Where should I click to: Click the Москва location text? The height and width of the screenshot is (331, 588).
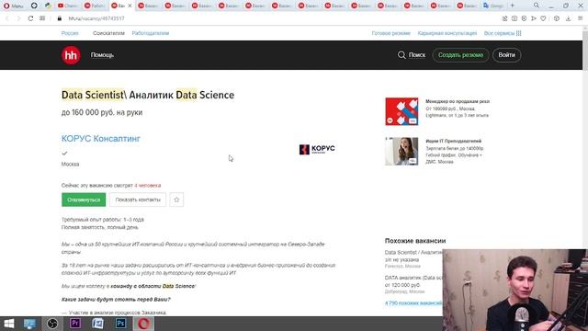[x=70, y=165]
